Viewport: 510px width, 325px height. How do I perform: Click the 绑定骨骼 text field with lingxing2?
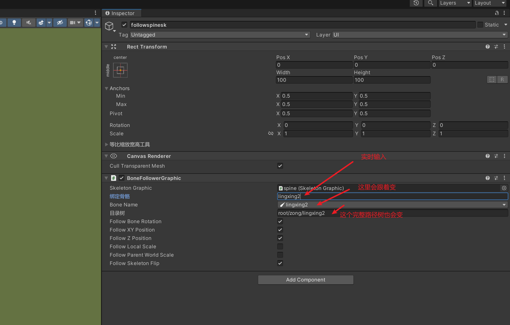392,196
